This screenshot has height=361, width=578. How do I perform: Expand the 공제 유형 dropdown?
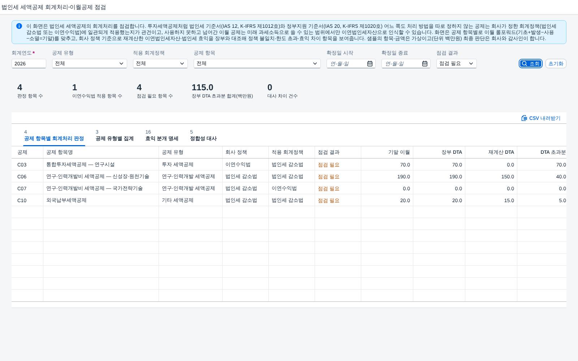(x=90, y=64)
